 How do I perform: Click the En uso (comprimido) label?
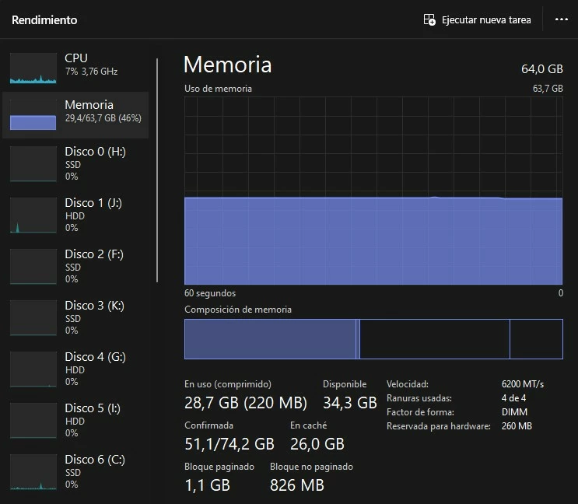pos(228,384)
